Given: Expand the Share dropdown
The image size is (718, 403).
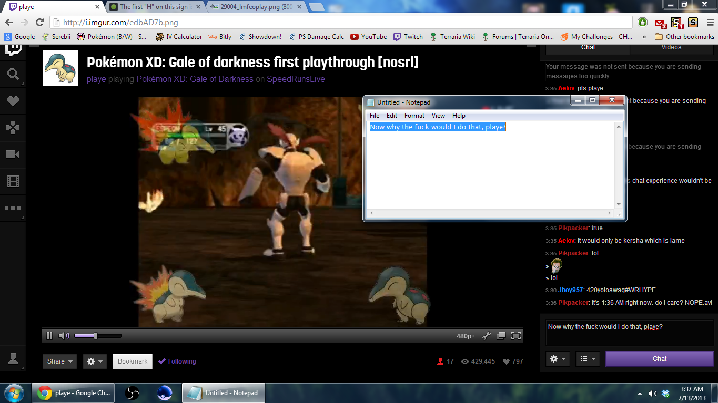Looking at the screenshot, I should coord(59,361).
